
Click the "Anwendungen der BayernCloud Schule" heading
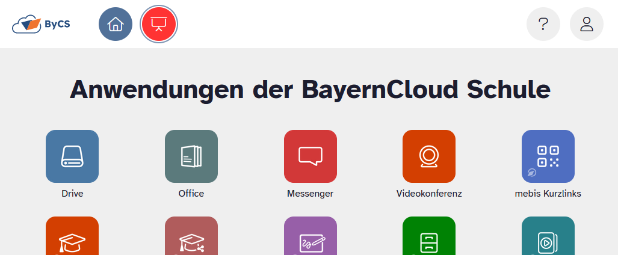pos(310,90)
